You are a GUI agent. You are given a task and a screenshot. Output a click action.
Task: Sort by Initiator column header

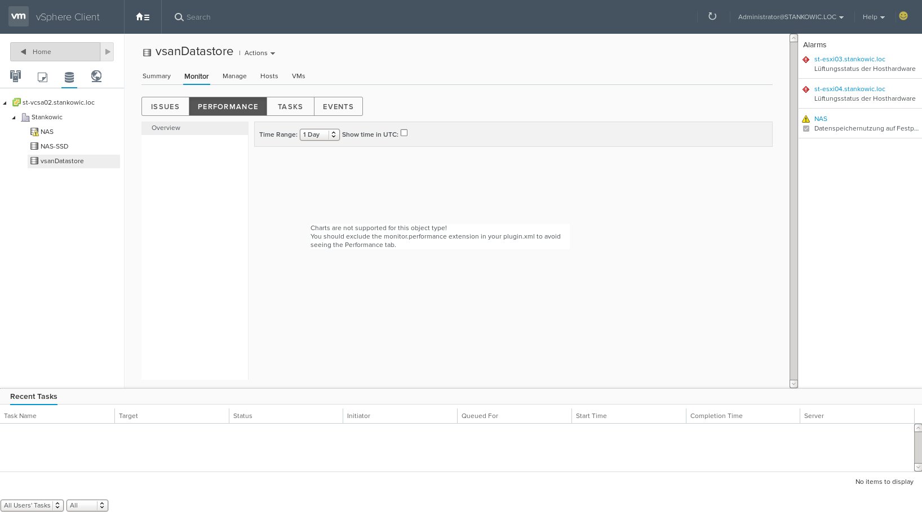pos(400,416)
